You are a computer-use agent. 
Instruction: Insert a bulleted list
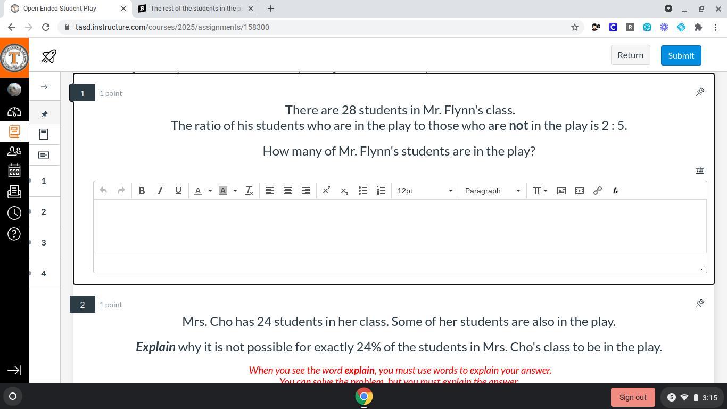click(x=363, y=191)
